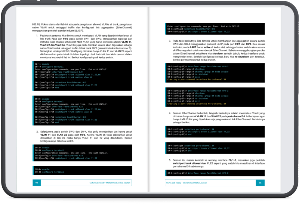
Task: Click the SW-3 interface port-channel 34 code block
Action: 215,132
